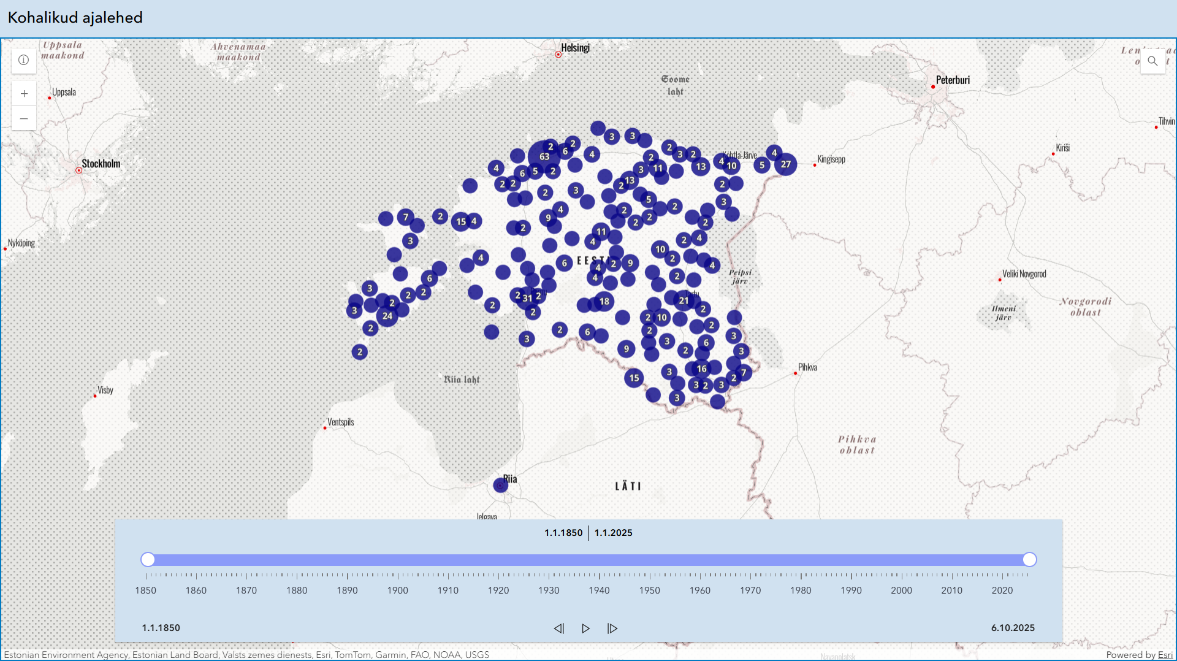The height and width of the screenshot is (661, 1177).
Task: Select the cluster labeled 63 near Tallinn
Action: pos(544,156)
